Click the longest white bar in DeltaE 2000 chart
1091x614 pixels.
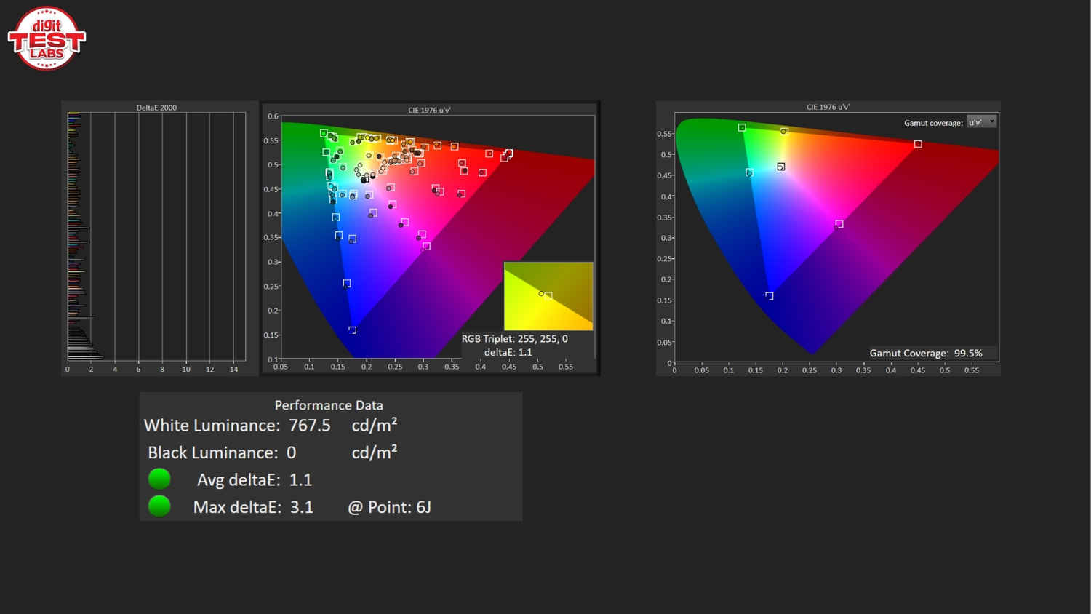pyautogui.click(x=85, y=356)
